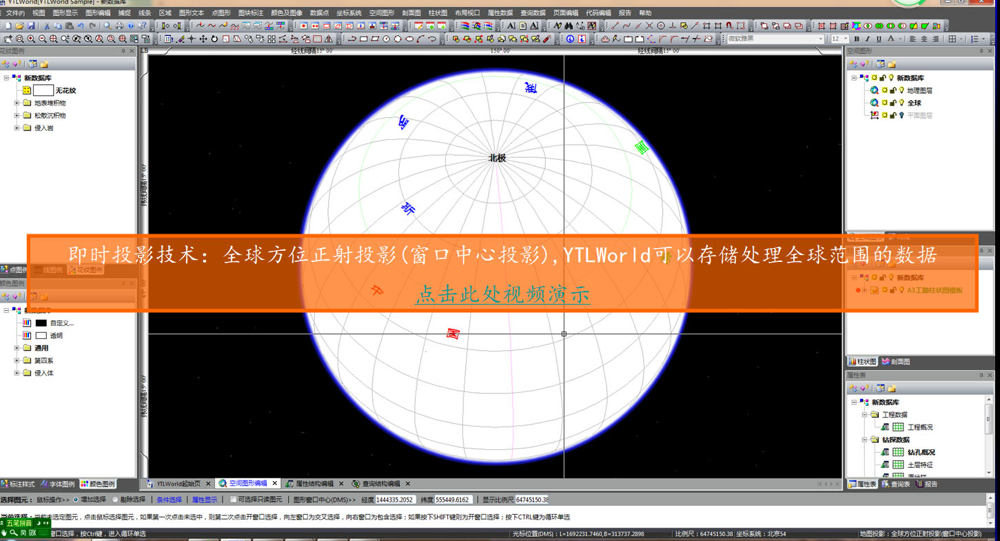The image size is (1000, 541).
Task: Switch to 查询结构编辑 tab
Action: click(x=380, y=484)
